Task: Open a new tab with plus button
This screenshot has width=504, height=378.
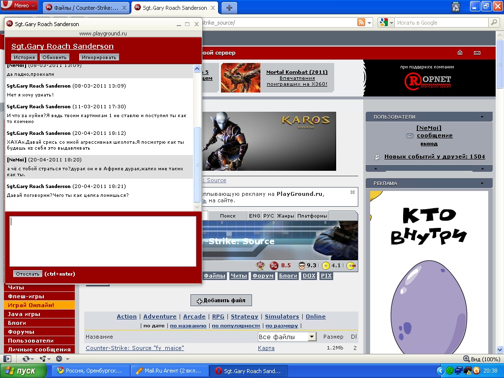Action: click(x=229, y=8)
